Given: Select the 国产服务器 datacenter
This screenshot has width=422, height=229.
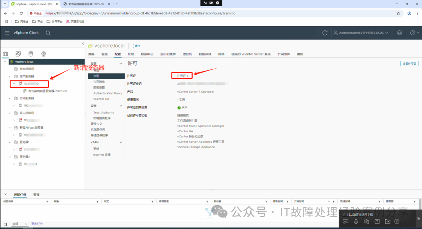Looking at the screenshot, I should click(x=27, y=76).
